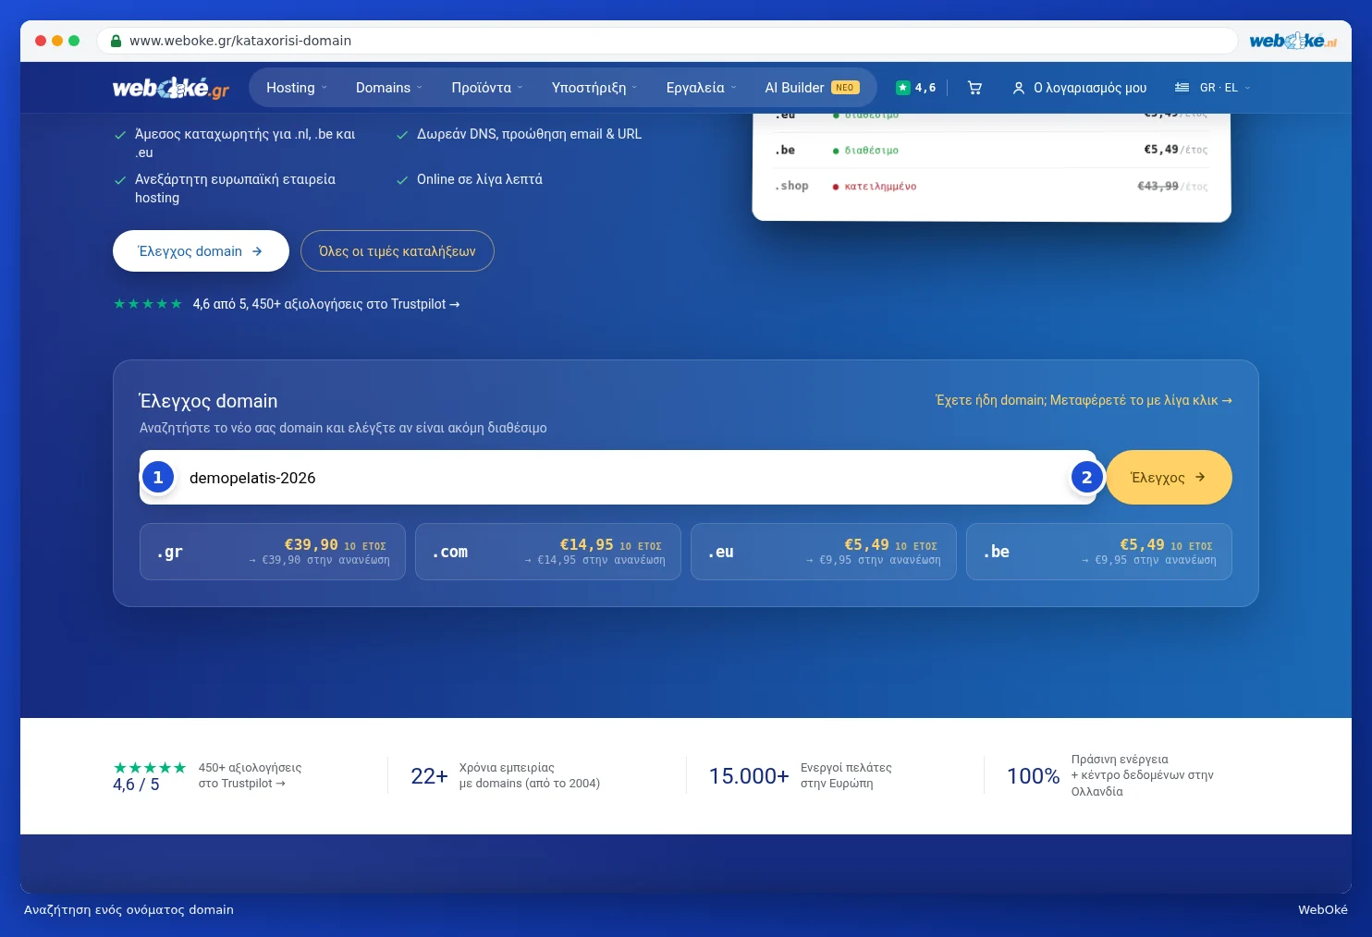The image size is (1372, 937).
Task: Go to Ο λογαριασμός μου
Action: (x=1080, y=88)
